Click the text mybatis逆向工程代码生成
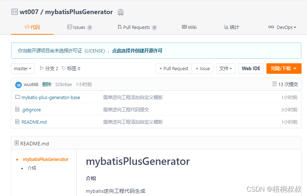 (x=115, y=191)
